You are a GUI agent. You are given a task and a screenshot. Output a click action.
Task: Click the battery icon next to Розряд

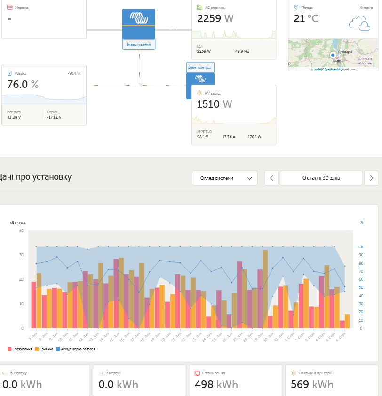tap(10, 73)
